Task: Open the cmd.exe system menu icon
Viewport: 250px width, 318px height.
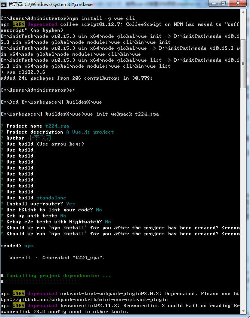Action: (4, 4)
